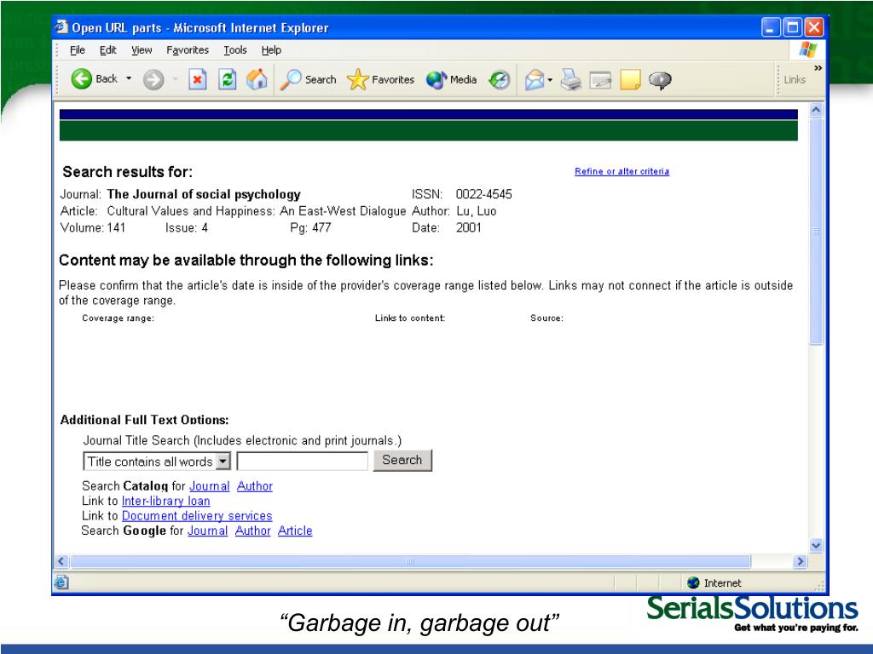873x654 pixels.
Task: Open the Tools menu
Action: (235, 50)
